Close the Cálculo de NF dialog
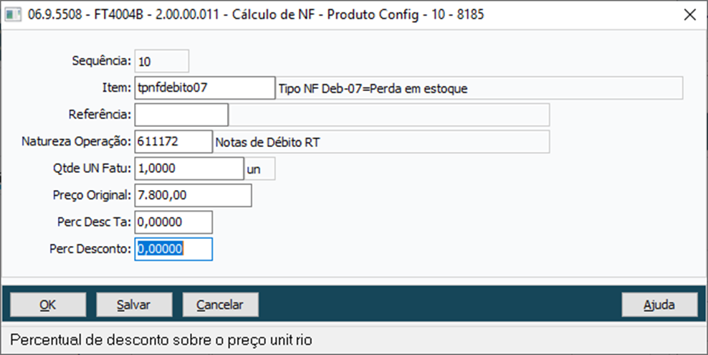708x355 pixels. click(x=689, y=14)
